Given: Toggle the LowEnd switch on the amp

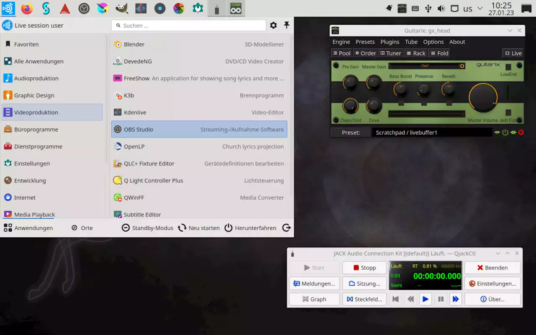Looking at the screenshot, I should (x=508, y=67).
